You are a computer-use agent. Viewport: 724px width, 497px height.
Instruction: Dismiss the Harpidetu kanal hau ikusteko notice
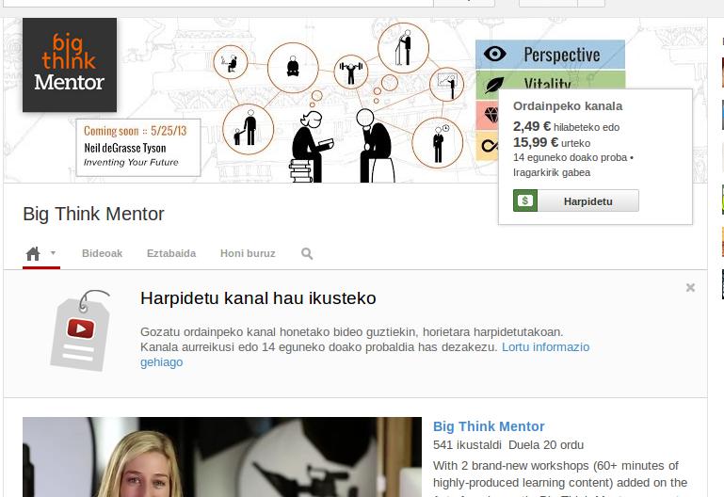(x=690, y=288)
